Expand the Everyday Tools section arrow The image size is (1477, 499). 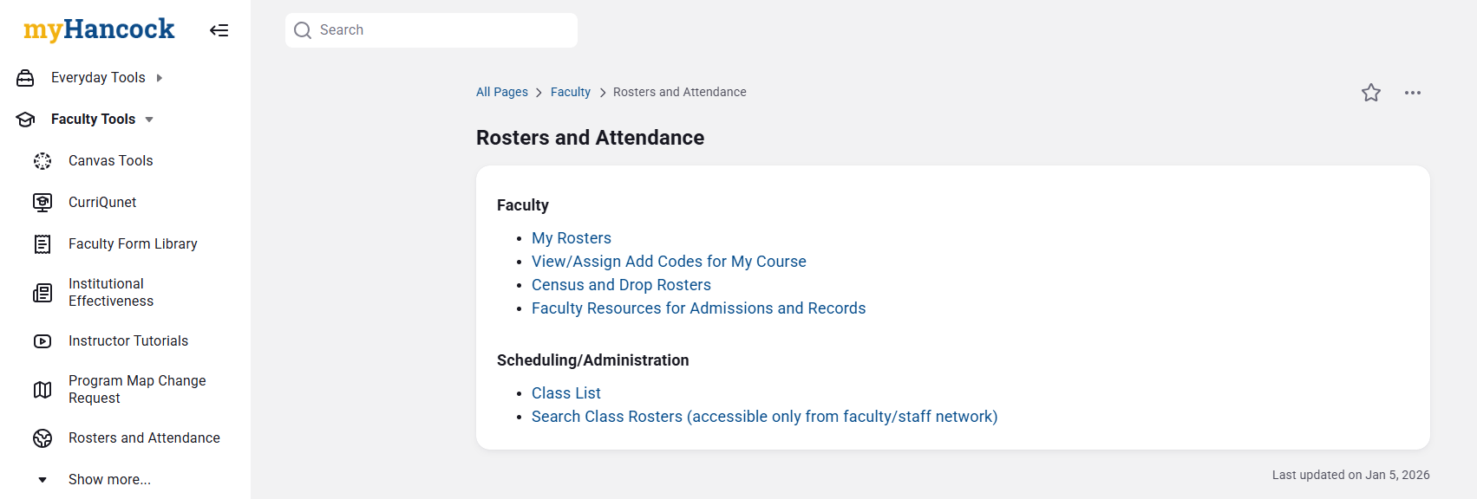pyautogui.click(x=160, y=78)
